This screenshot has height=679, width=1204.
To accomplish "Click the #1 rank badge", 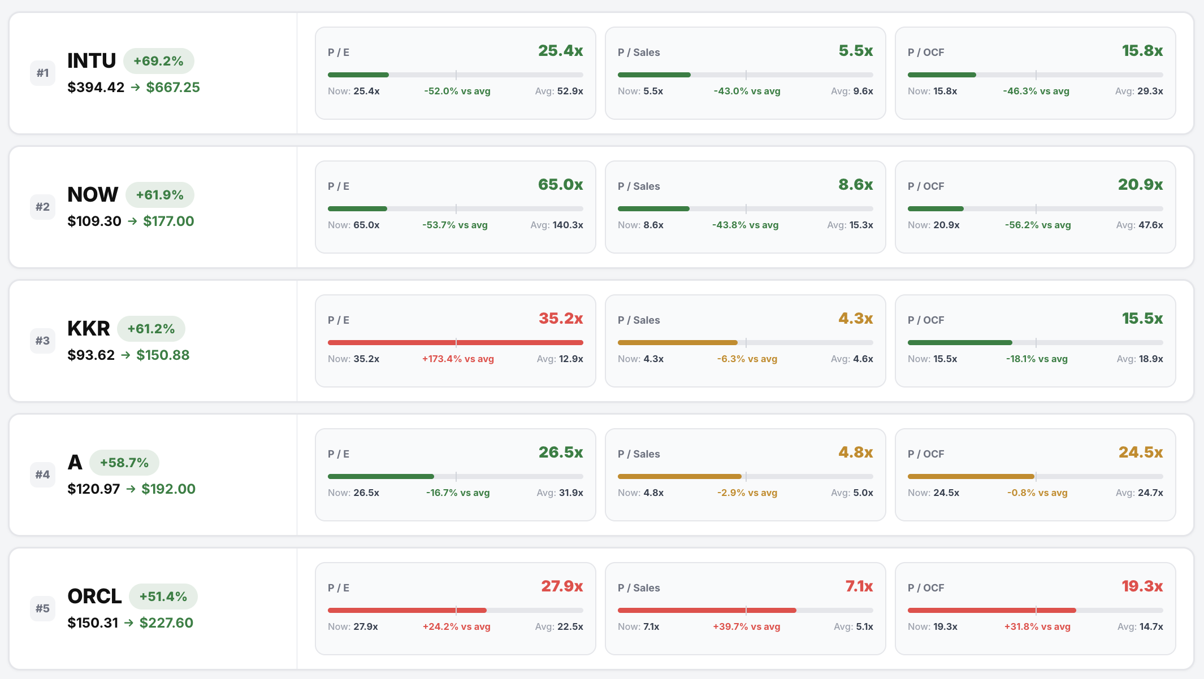I will click(x=42, y=73).
